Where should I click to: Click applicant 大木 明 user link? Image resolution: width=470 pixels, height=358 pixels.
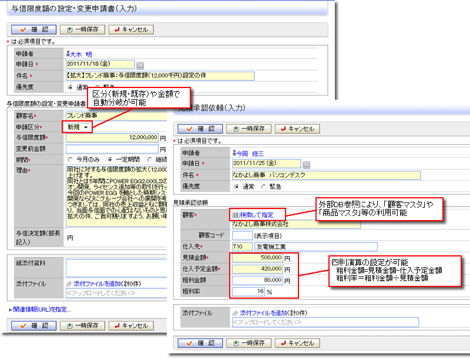(x=79, y=54)
